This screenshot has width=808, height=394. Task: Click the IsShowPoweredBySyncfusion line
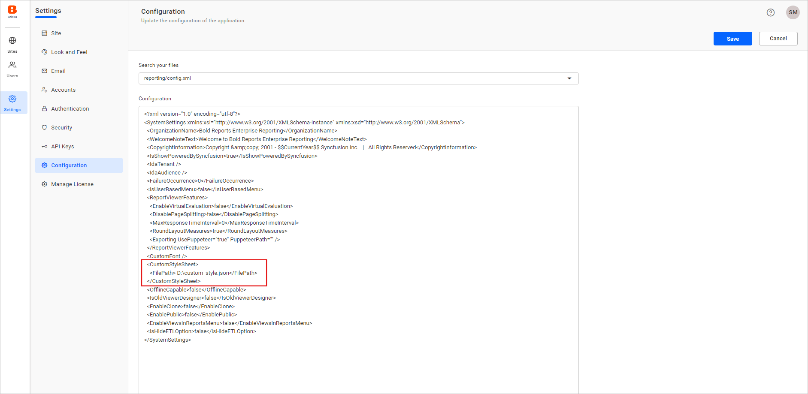pos(232,156)
